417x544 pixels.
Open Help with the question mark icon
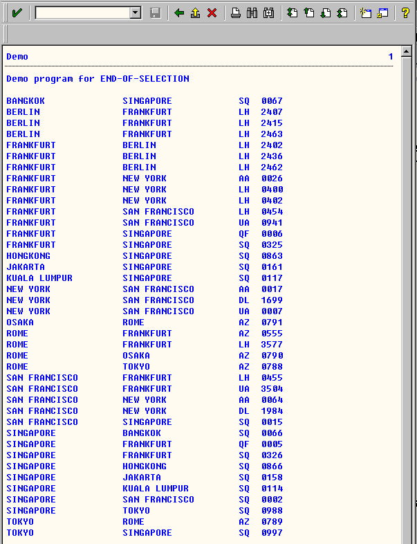click(406, 12)
